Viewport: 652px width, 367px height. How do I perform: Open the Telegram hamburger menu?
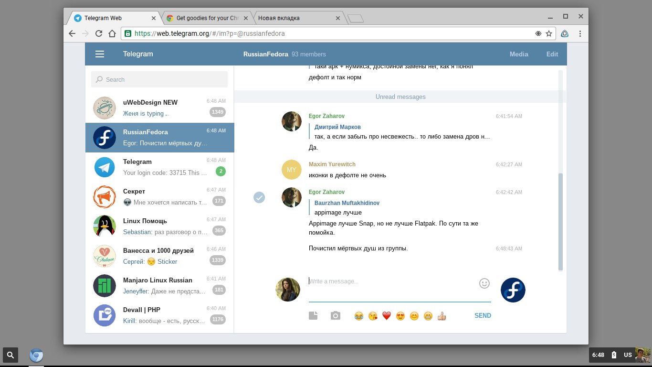pos(100,54)
